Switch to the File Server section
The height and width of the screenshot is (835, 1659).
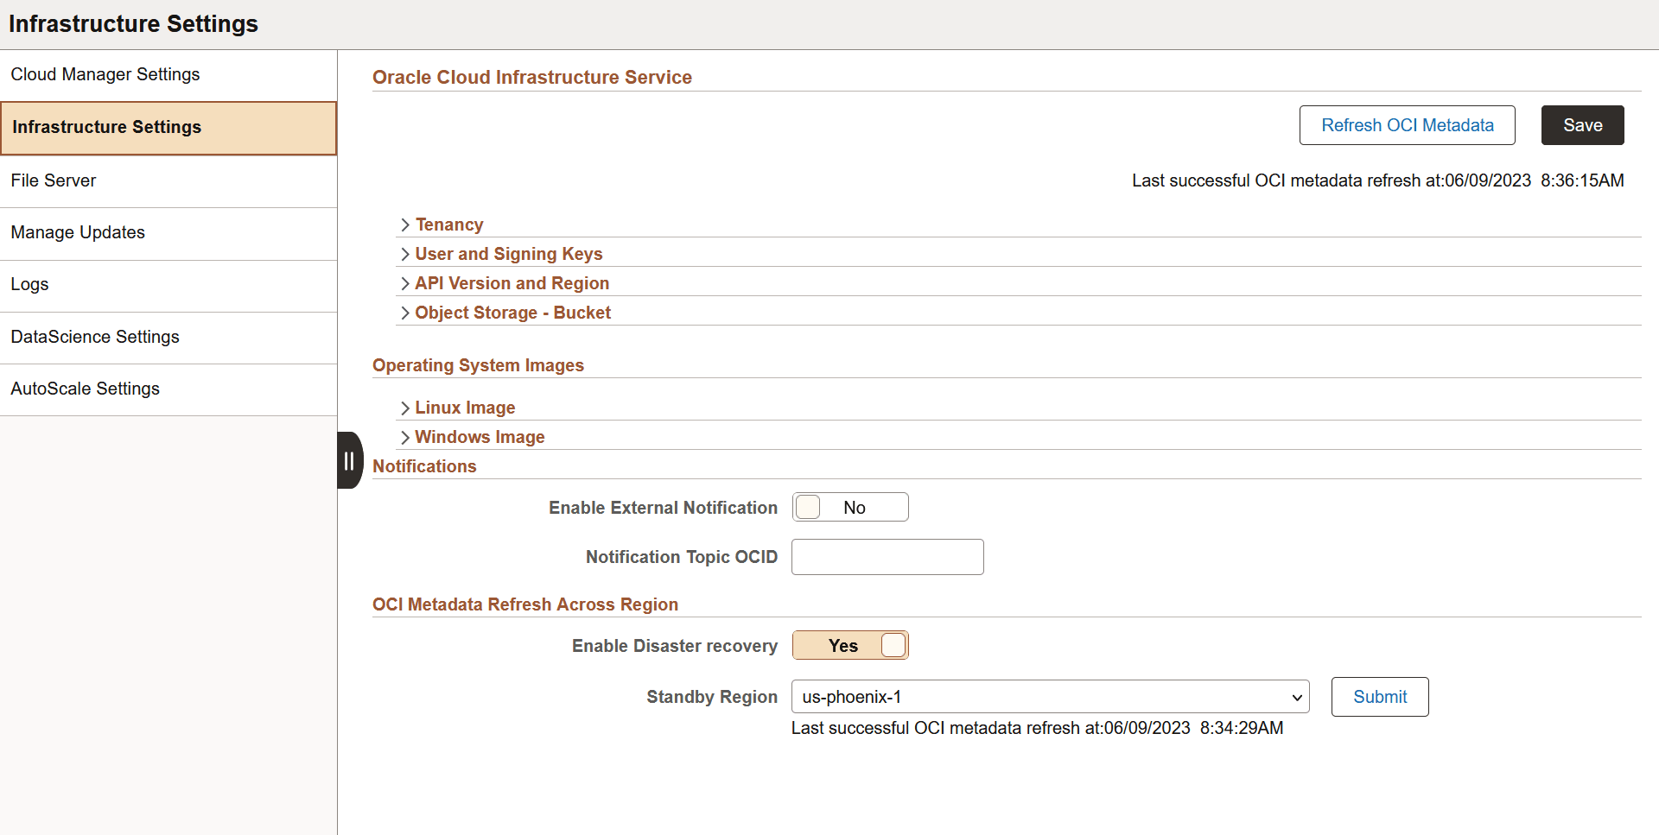coord(54,180)
